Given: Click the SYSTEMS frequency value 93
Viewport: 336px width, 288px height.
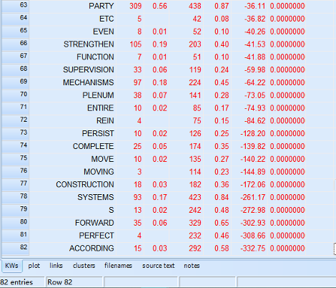Looking at the screenshot, I should [x=137, y=197].
